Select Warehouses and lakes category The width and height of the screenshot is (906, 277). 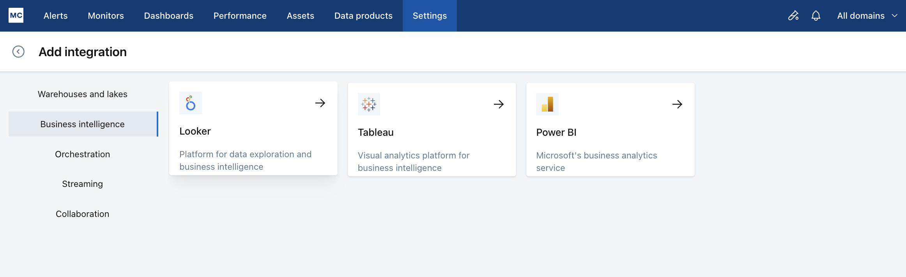[x=83, y=94]
